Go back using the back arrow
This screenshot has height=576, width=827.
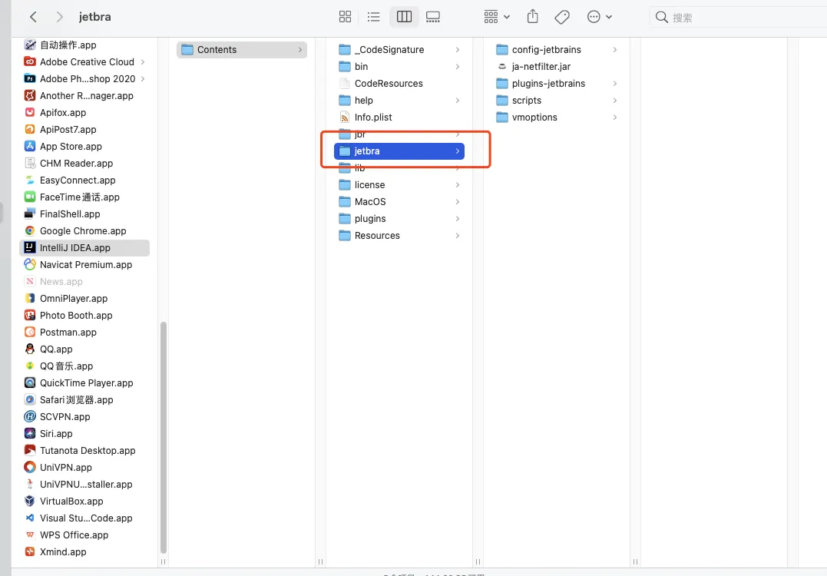(33, 17)
